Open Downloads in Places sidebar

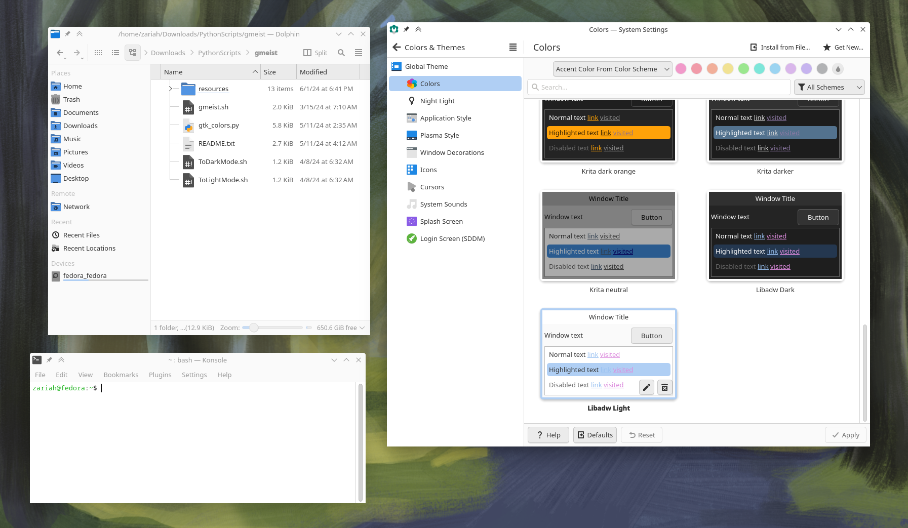pos(99,126)
